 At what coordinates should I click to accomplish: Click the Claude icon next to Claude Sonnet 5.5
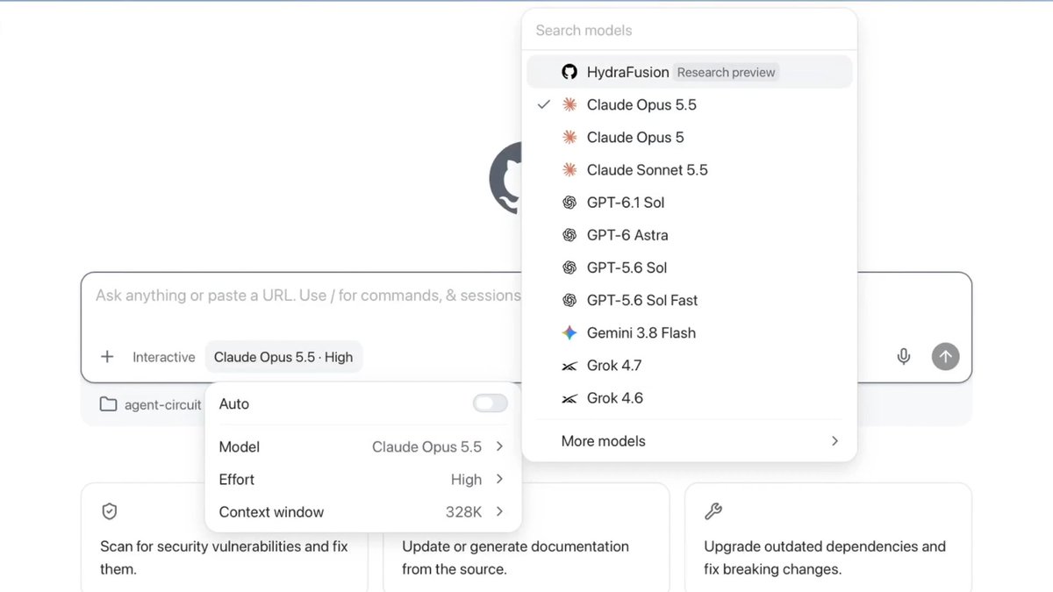[569, 169]
